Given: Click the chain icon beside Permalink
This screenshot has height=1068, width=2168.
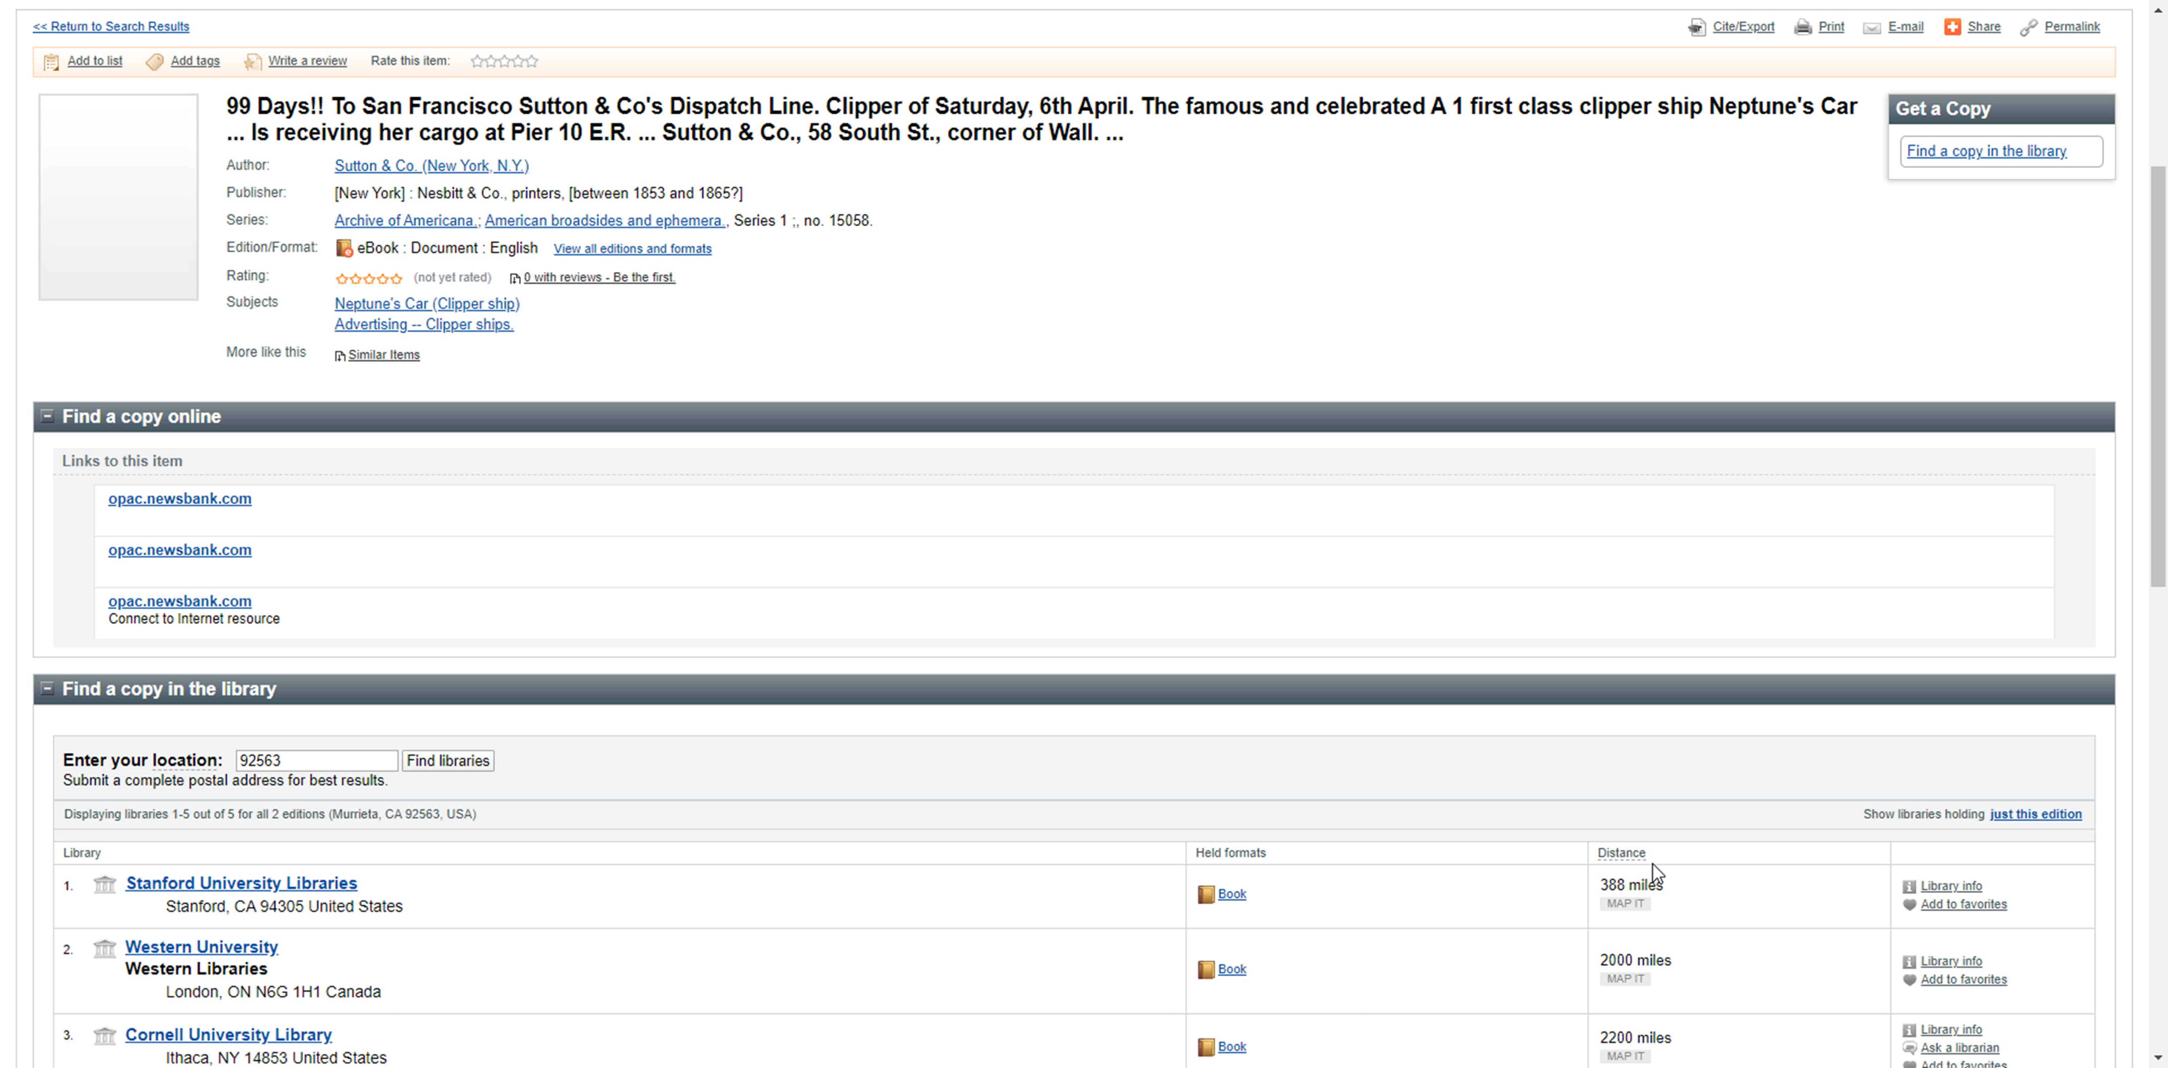Looking at the screenshot, I should coord(2028,28).
